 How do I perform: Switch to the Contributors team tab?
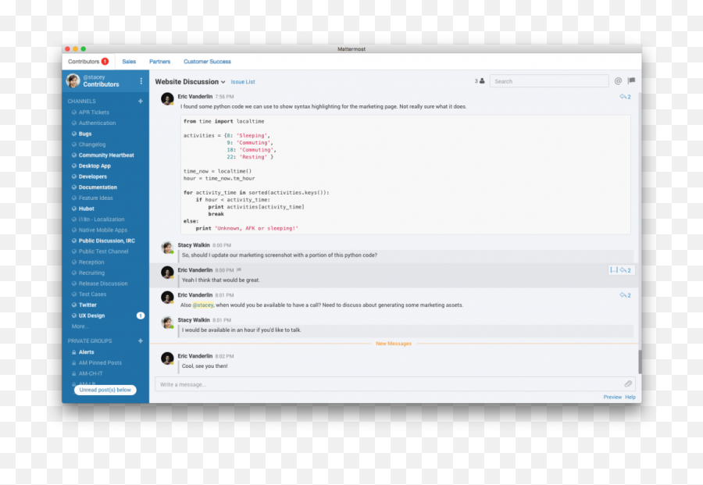tap(88, 62)
